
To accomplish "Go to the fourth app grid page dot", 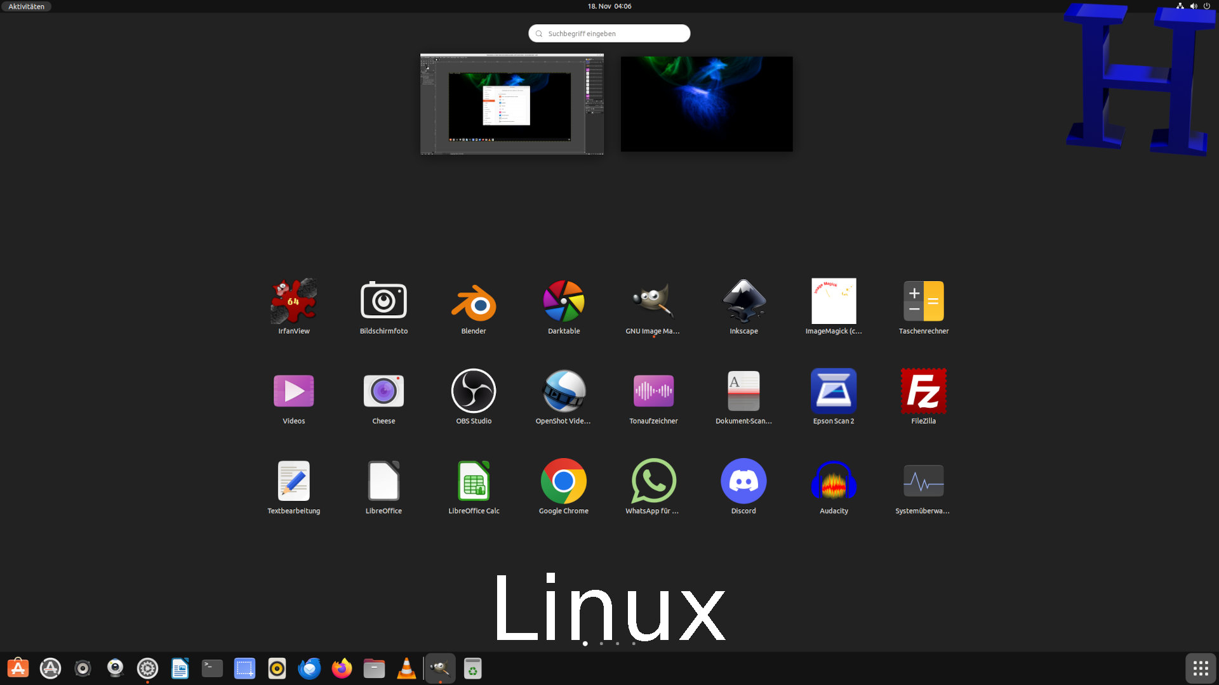I will (x=634, y=644).
